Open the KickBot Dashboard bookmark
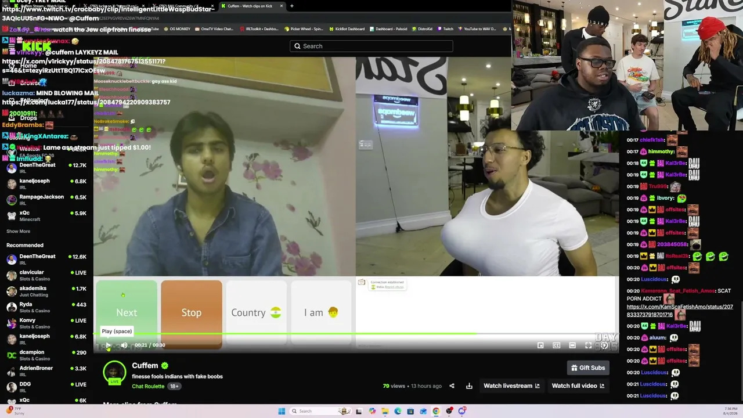 coord(347,28)
